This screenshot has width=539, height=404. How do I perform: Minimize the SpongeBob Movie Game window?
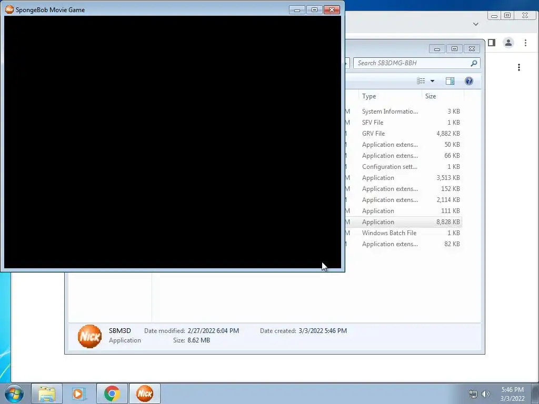tap(297, 10)
